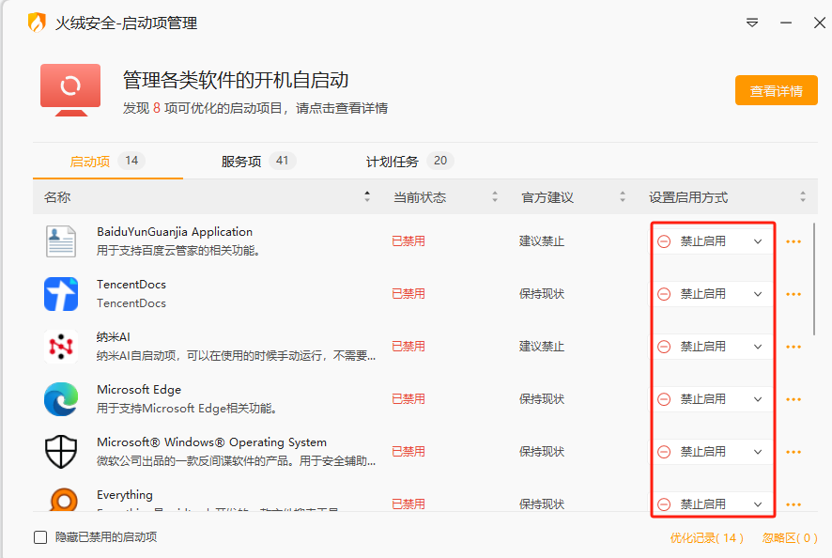832x558 pixels.
Task: Click the BaiduYunGuanjia Application document icon
Action: [61, 241]
